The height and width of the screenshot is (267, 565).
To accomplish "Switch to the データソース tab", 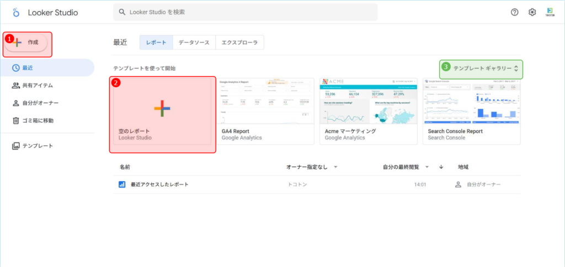I will [194, 42].
